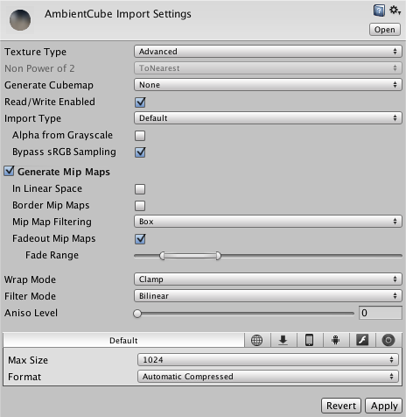Click the Open button
Image resolution: width=406 pixels, height=417 pixels.
click(x=385, y=30)
